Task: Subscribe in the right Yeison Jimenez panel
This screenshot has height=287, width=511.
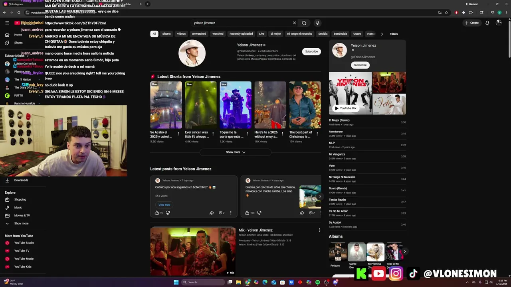Action: (360, 65)
